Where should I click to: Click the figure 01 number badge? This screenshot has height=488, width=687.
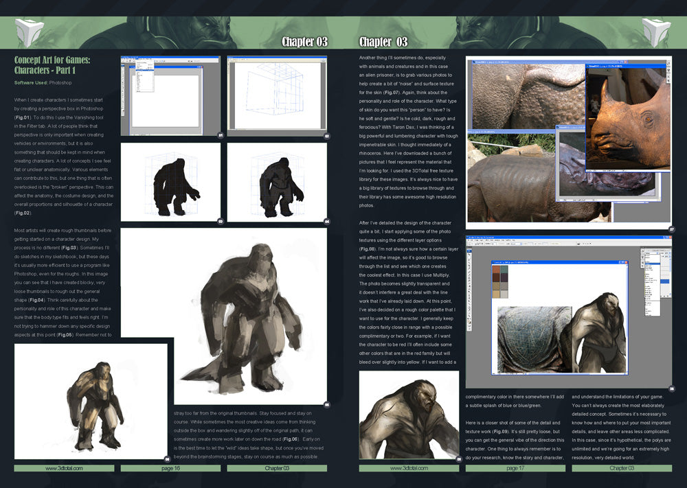click(x=221, y=136)
